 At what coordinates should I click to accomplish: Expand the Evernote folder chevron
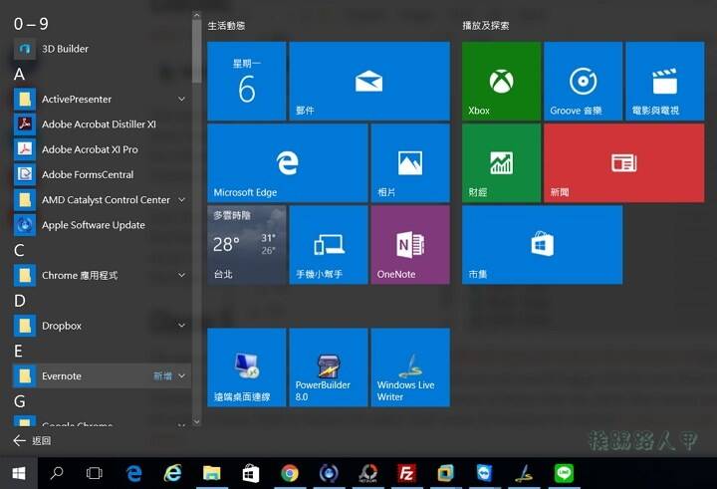tap(181, 375)
